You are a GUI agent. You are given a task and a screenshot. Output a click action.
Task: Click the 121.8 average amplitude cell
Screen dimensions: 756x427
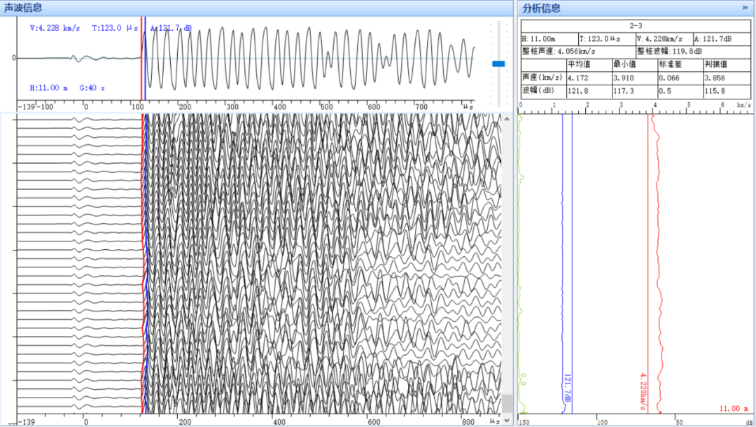(x=589, y=90)
